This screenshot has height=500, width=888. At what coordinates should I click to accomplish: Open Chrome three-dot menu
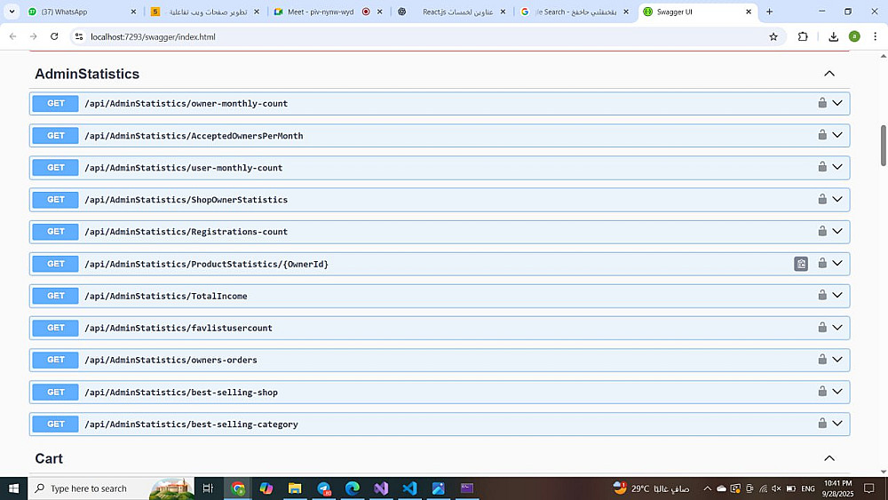(x=875, y=36)
